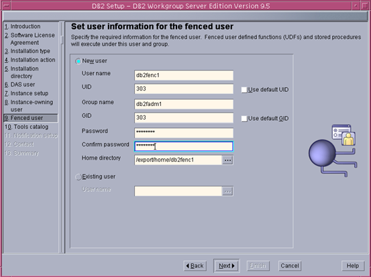Click the fenced user illustration graphic

[x=333, y=151]
